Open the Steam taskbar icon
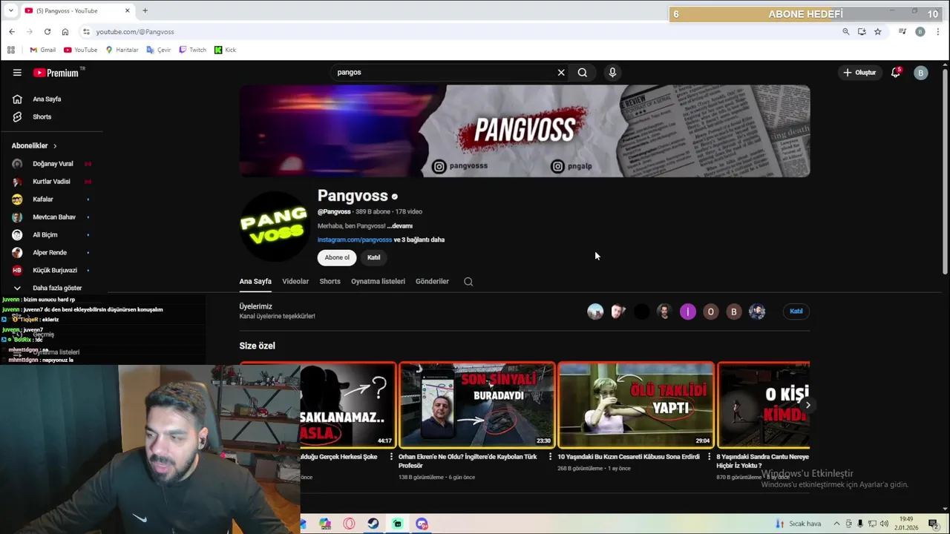This screenshot has height=534, width=950. (x=373, y=524)
